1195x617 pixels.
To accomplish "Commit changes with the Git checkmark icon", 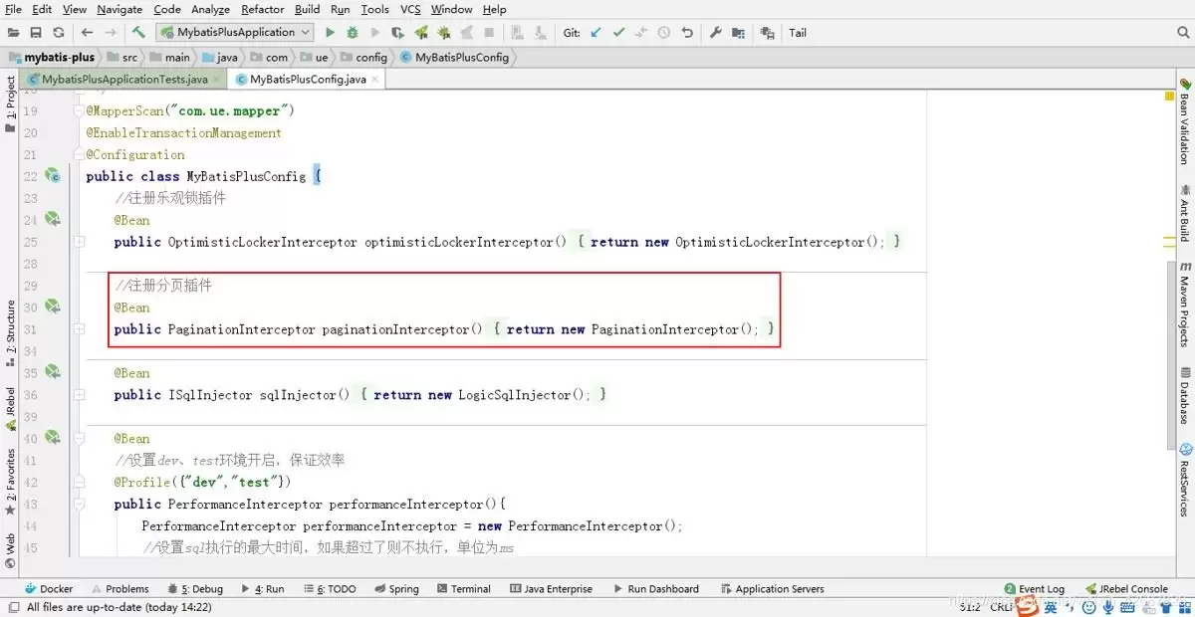I will (618, 33).
